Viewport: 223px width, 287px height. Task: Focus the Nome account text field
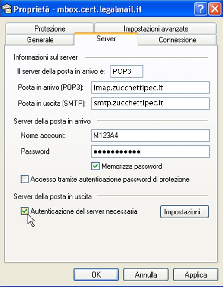pyautogui.click(x=151, y=136)
